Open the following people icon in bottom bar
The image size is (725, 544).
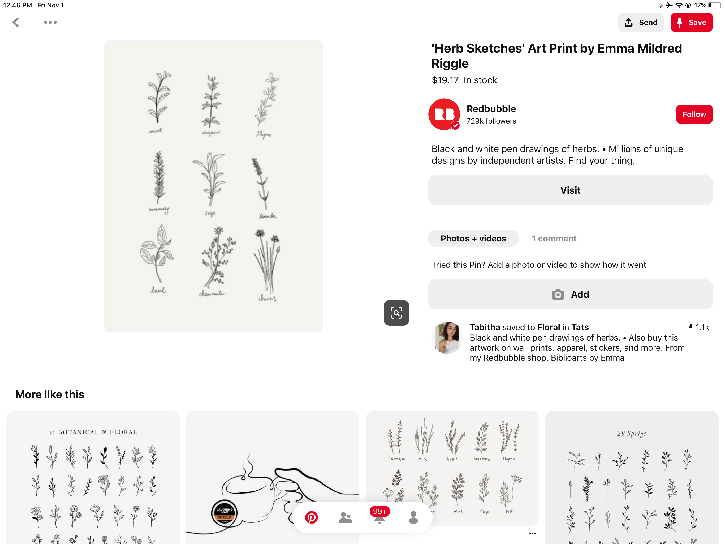(345, 517)
